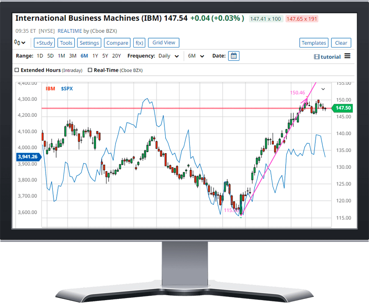This screenshot has width=369, height=303.
Task: Click the 147.50 green price marker
Action: (342, 108)
